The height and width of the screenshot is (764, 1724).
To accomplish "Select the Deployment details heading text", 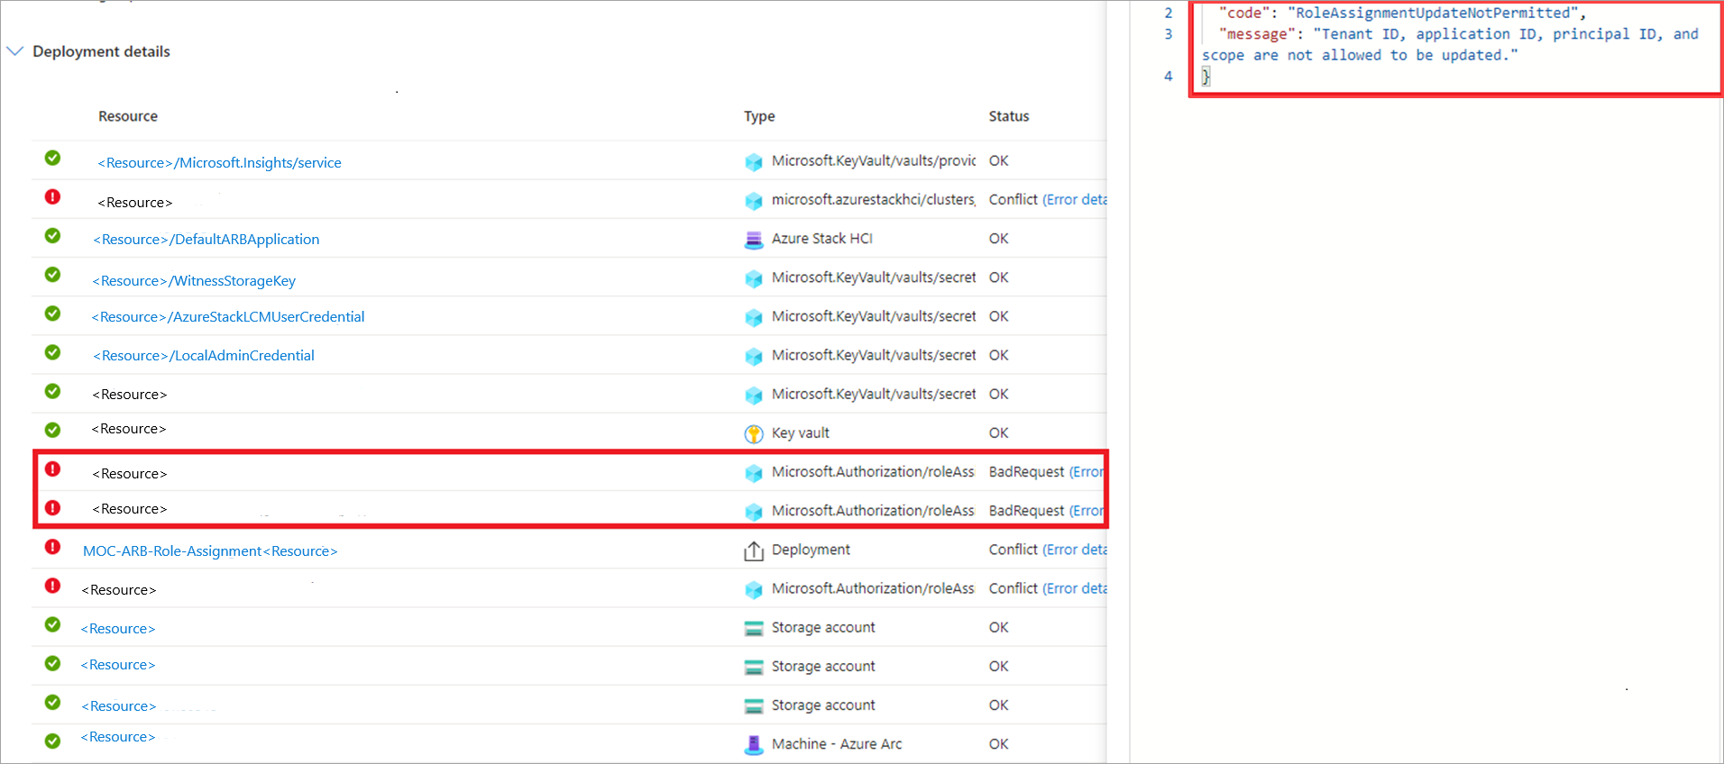I will [101, 51].
